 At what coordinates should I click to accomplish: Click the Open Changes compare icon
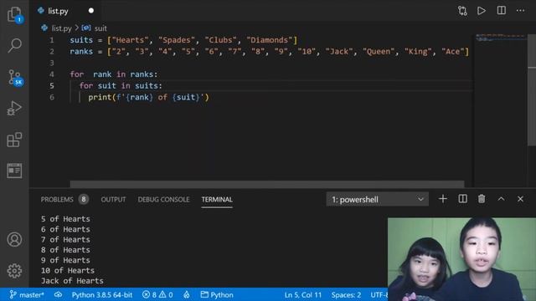click(x=462, y=11)
